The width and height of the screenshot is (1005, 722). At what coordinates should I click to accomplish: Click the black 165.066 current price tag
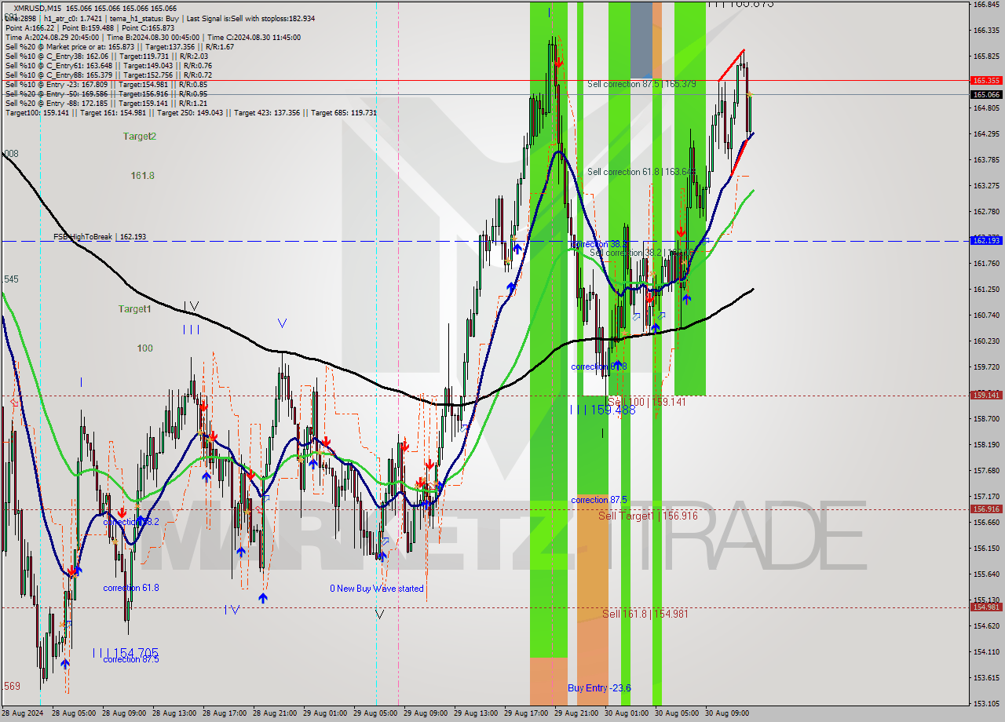click(x=986, y=94)
